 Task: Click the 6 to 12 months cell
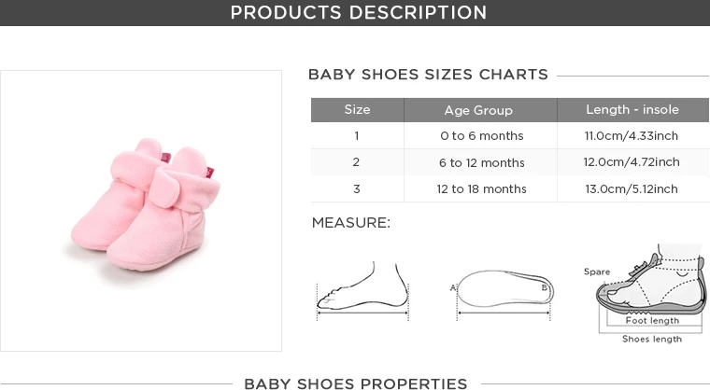pos(481,162)
